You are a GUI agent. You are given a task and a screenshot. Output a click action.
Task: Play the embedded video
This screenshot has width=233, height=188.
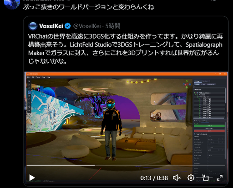coord(32,178)
